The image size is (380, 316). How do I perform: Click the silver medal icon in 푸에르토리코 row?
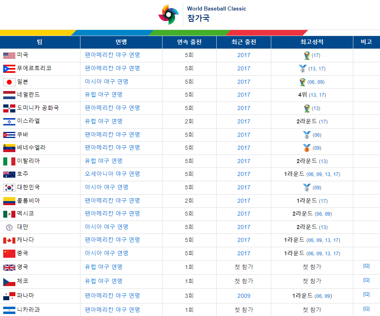303,69
